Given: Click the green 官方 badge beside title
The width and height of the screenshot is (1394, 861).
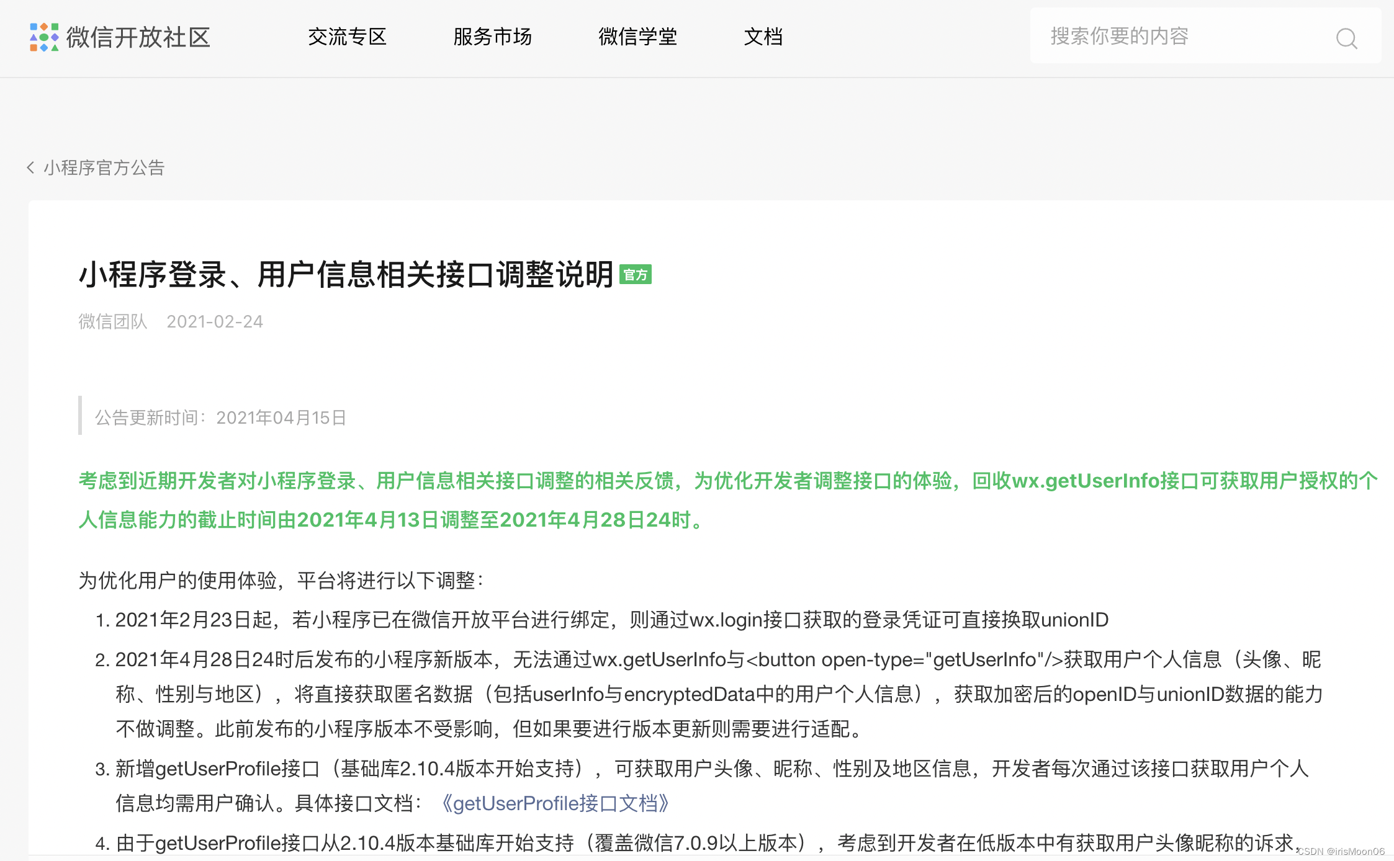Looking at the screenshot, I should [635, 275].
